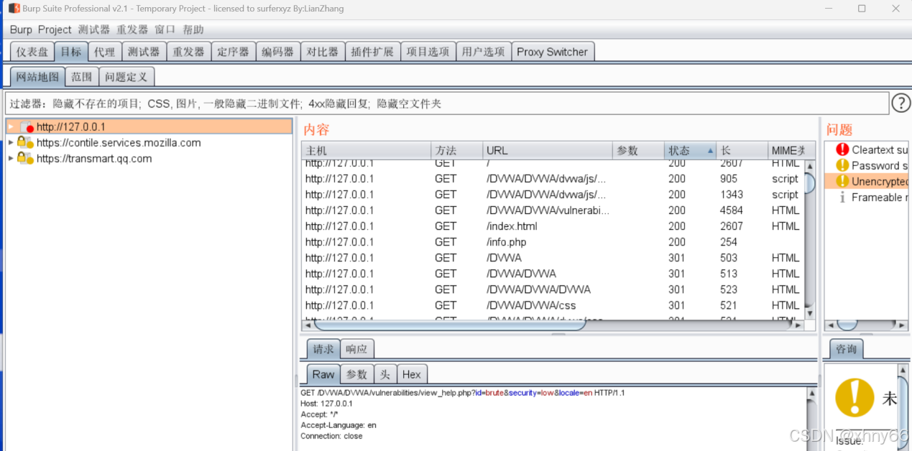This screenshot has width=912, height=451.
Task: Expand the http://127.0.0.1 tree node
Action: pos(11,126)
